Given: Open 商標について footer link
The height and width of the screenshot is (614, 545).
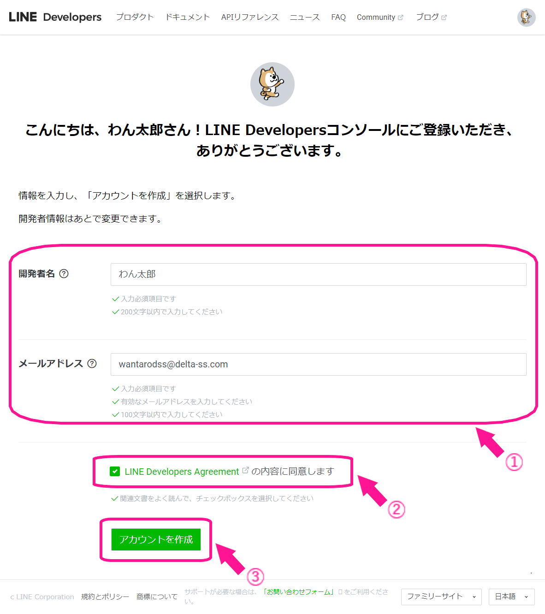Looking at the screenshot, I should pos(157,596).
